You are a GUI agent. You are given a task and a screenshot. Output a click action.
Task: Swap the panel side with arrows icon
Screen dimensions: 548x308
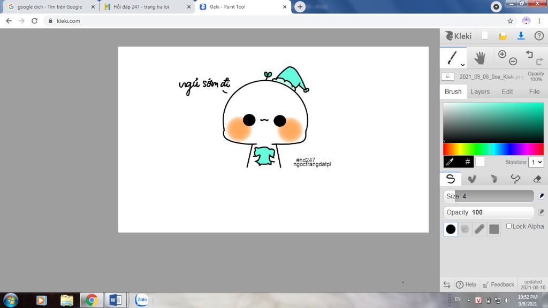click(447, 284)
